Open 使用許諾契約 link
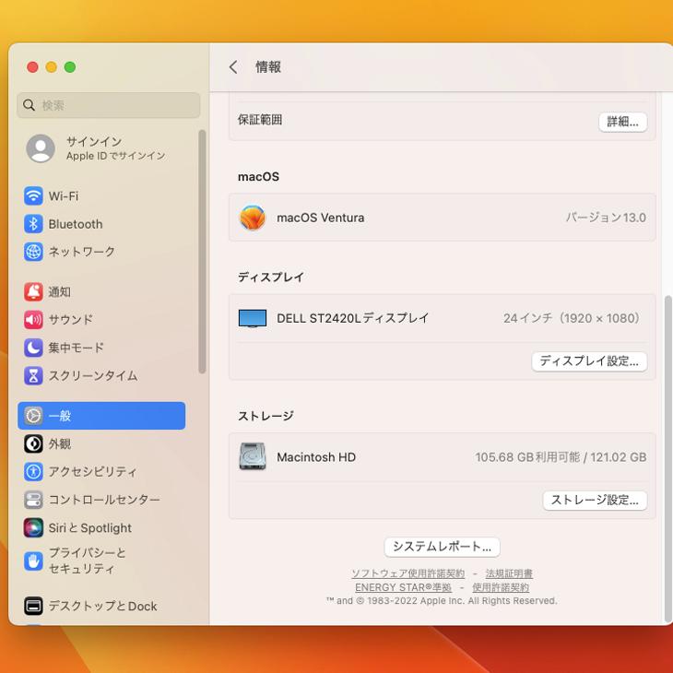This screenshot has width=673, height=673. 501,587
